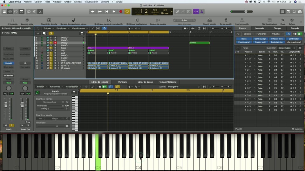Click Repetición de nota tool

49,21
